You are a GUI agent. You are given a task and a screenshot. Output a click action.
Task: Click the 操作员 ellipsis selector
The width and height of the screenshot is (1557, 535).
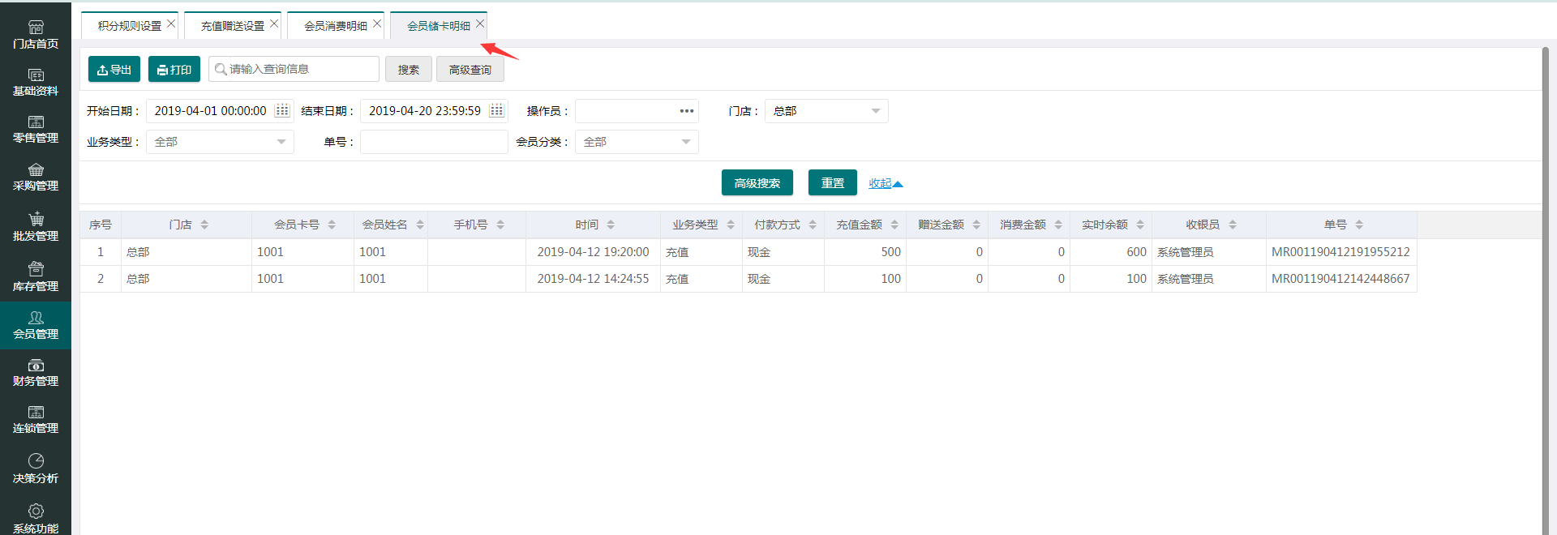(686, 111)
